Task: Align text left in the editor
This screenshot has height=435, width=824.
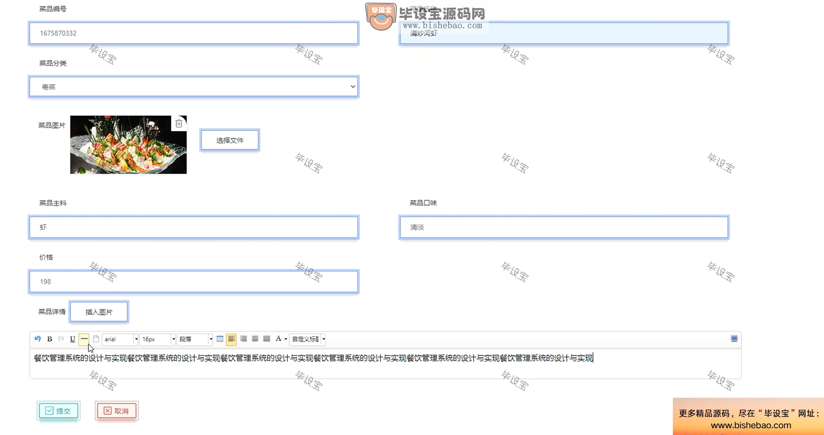Action: tap(231, 339)
